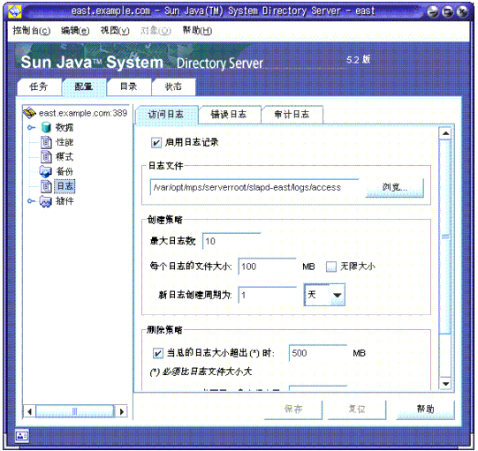This screenshot has height=451, width=478.
Task: Switch to the 任务 tab
Action: pos(39,86)
